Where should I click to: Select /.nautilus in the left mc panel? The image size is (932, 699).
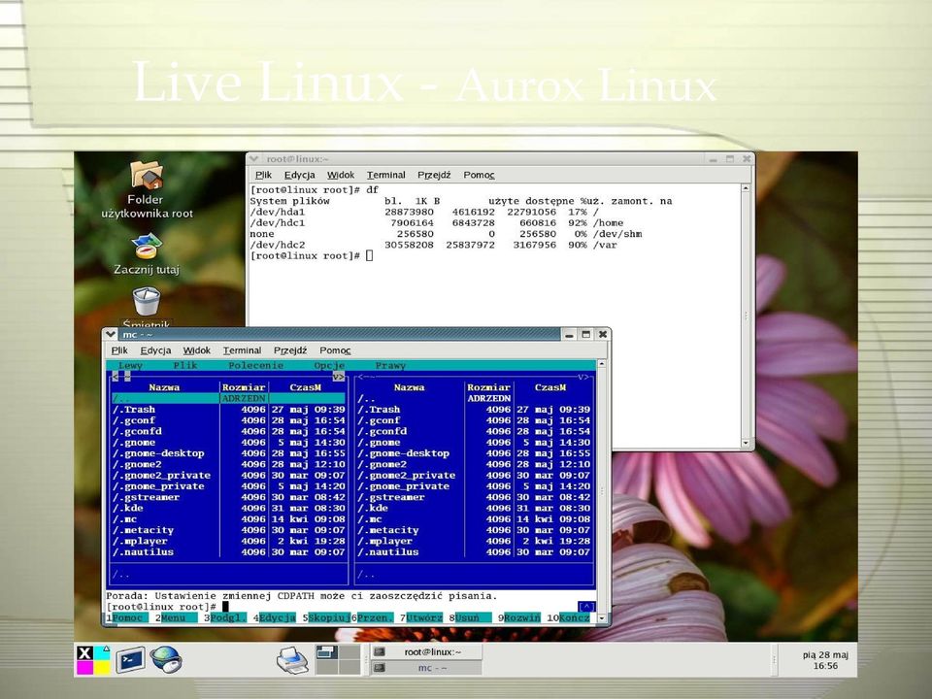pyautogui.click(x=228, y=552)
